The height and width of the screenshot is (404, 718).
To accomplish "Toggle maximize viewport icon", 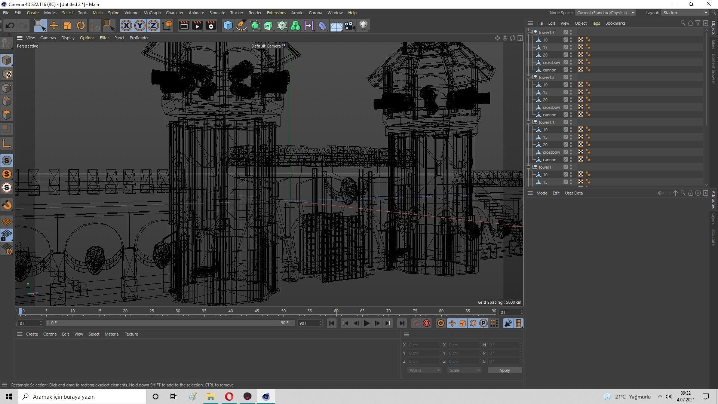I will click(x=520, y=38).
